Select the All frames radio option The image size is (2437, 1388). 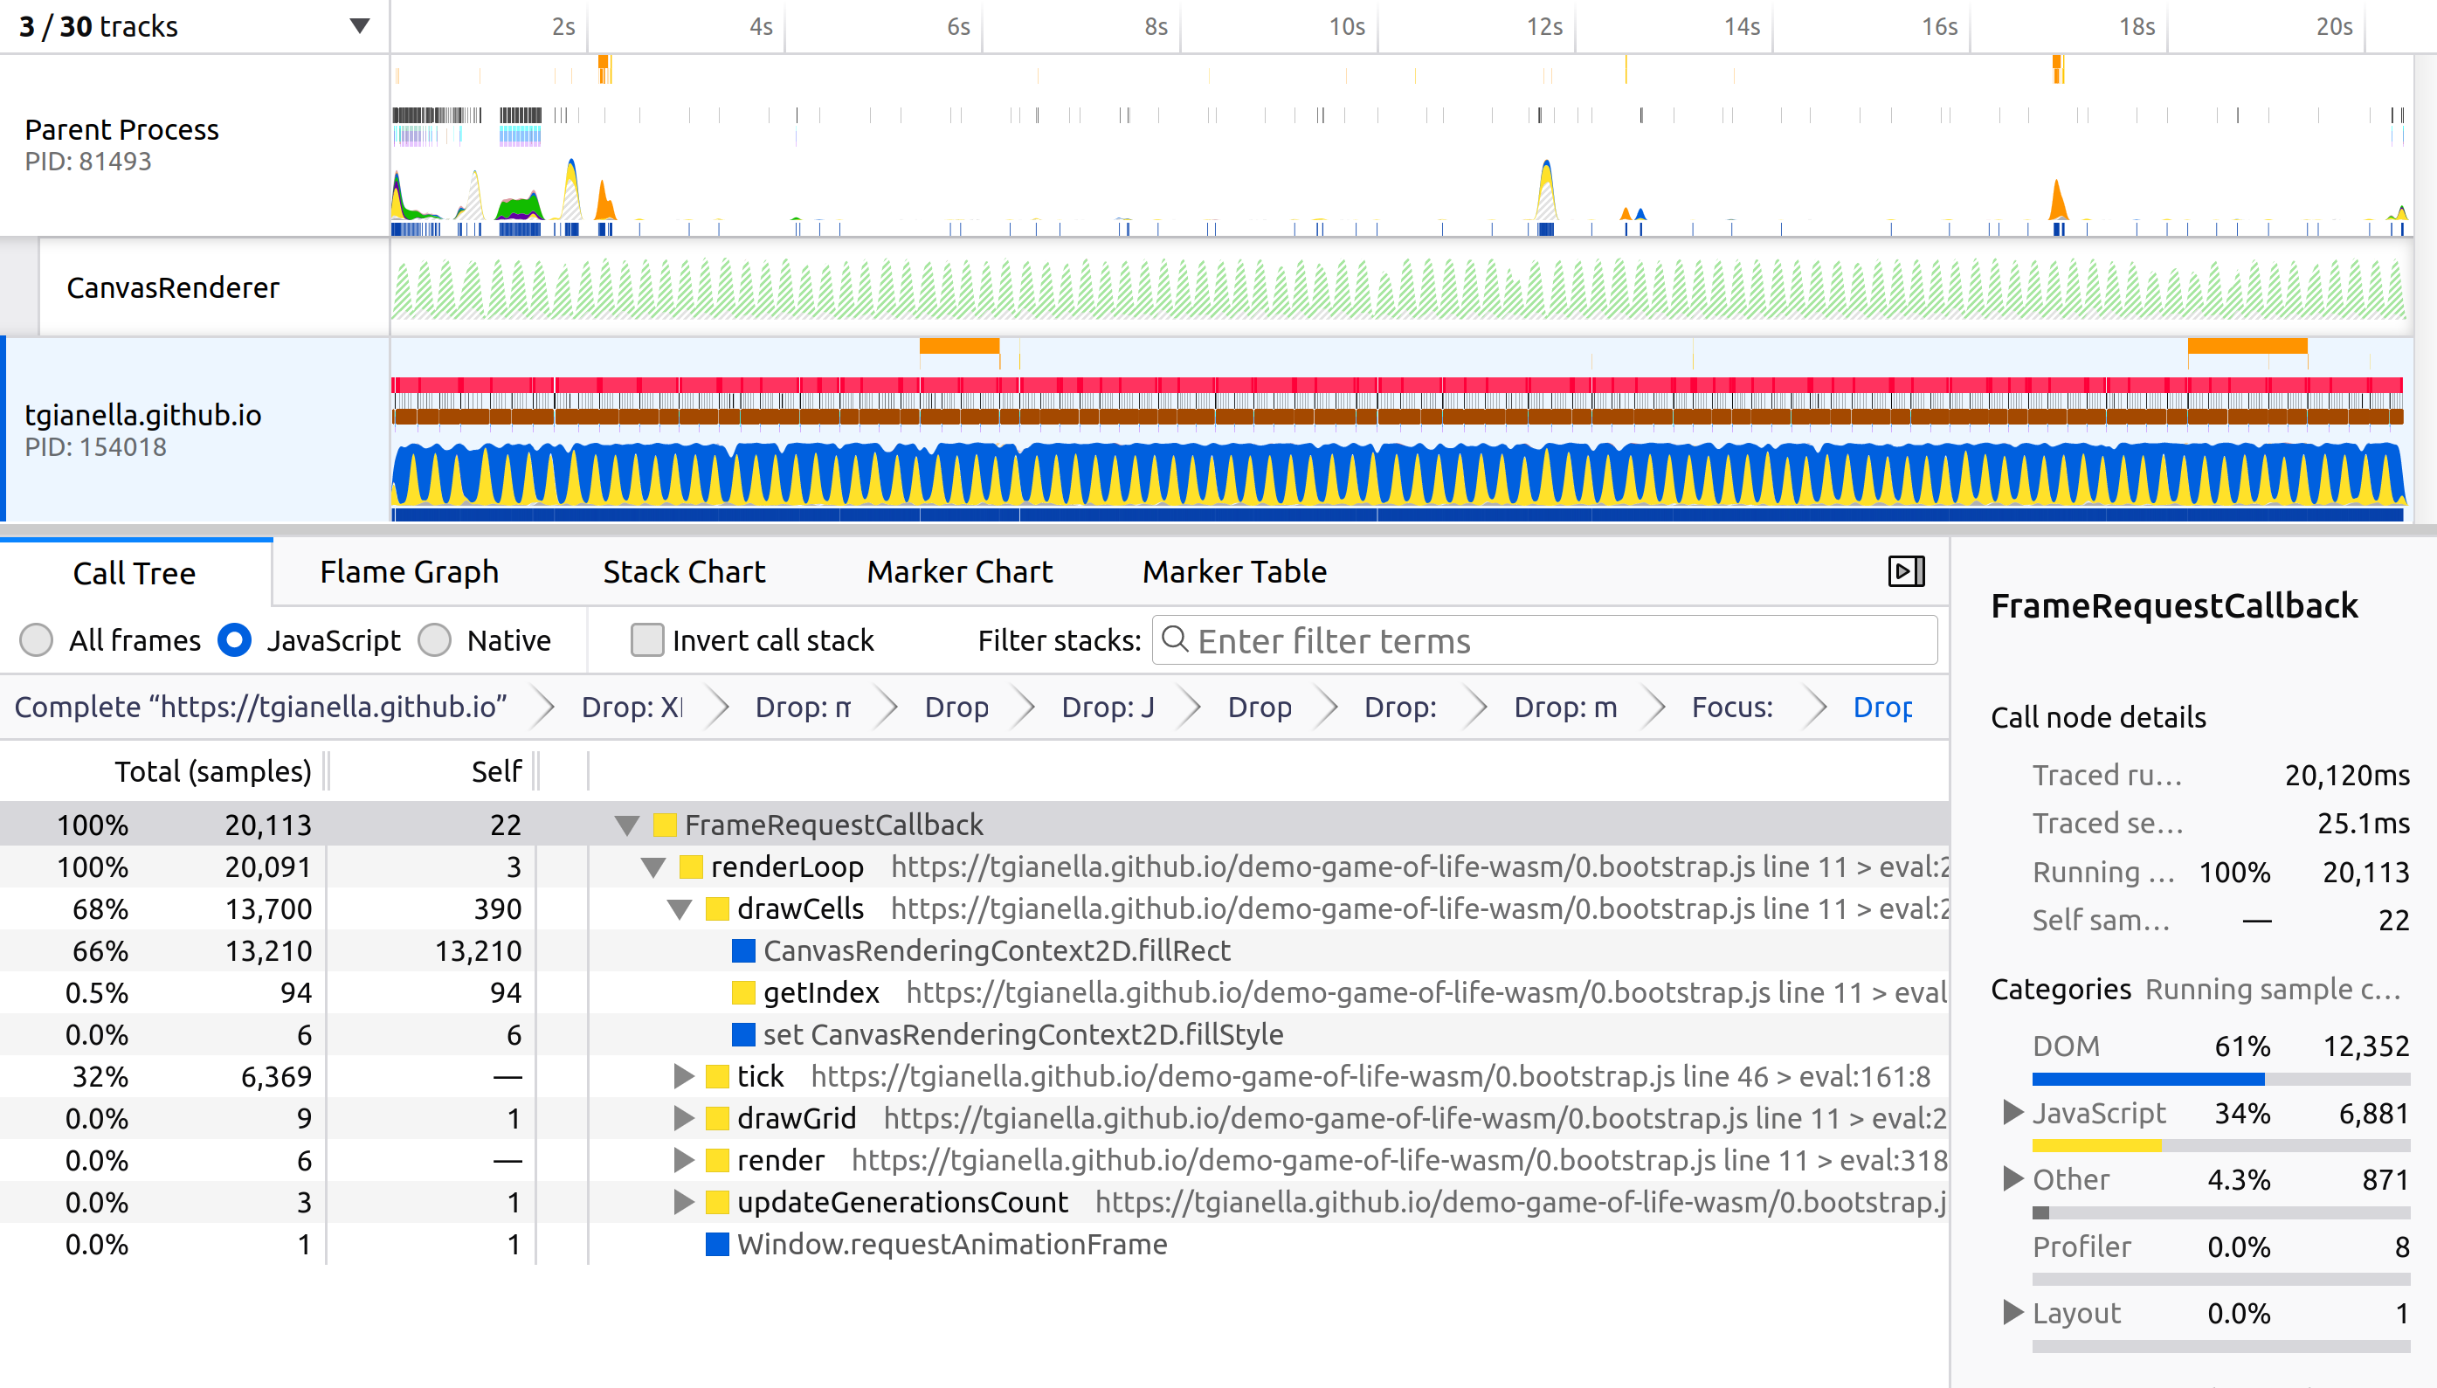tap(36, 639)
